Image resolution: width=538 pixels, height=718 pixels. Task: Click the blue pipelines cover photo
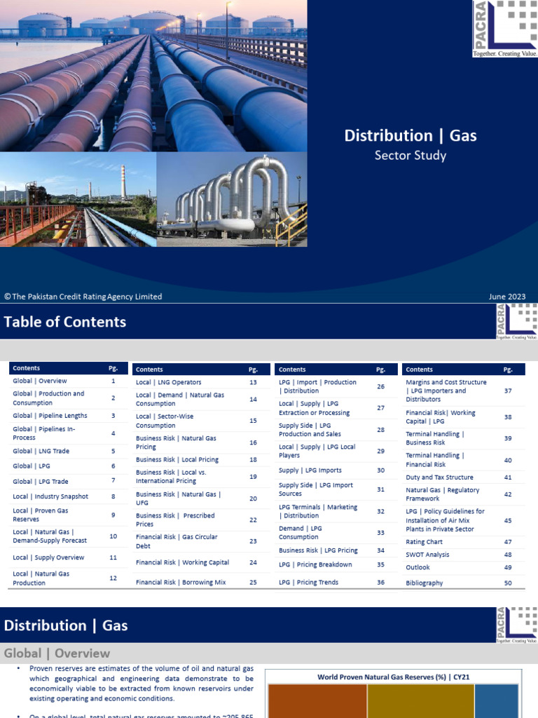click(153, 76)
